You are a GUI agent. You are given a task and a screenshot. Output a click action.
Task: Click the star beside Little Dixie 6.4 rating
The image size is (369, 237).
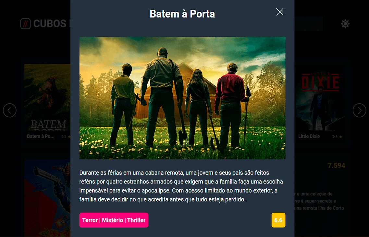click(341, 136)
